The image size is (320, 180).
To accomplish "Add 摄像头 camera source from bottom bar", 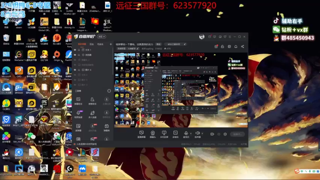I will [153, 134].
